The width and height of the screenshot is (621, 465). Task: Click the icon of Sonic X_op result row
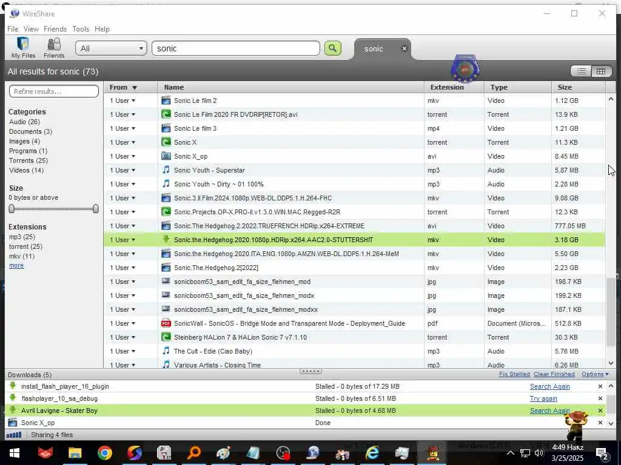166,156
